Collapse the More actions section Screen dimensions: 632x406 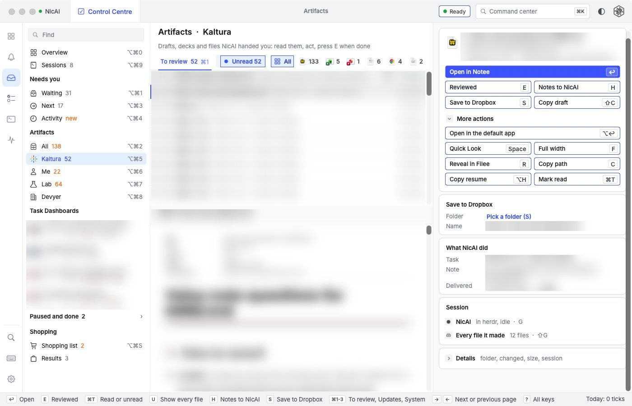(x=449, y=119)
